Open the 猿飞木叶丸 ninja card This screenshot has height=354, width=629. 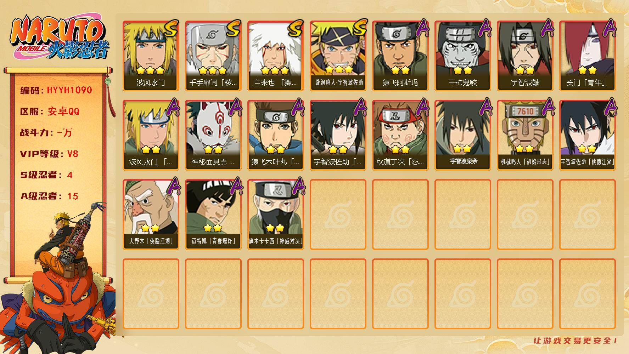276,135
